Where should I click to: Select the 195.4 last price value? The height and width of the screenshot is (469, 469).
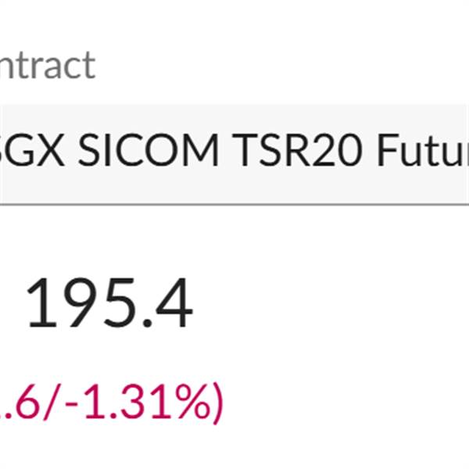click(x=109, y=306)
